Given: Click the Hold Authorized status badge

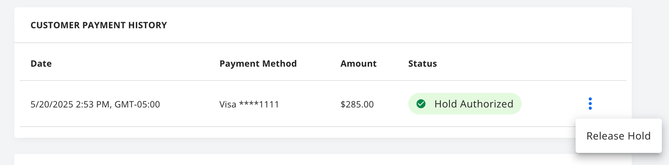Looking at the screenshot, I should (x=465, y=104).
